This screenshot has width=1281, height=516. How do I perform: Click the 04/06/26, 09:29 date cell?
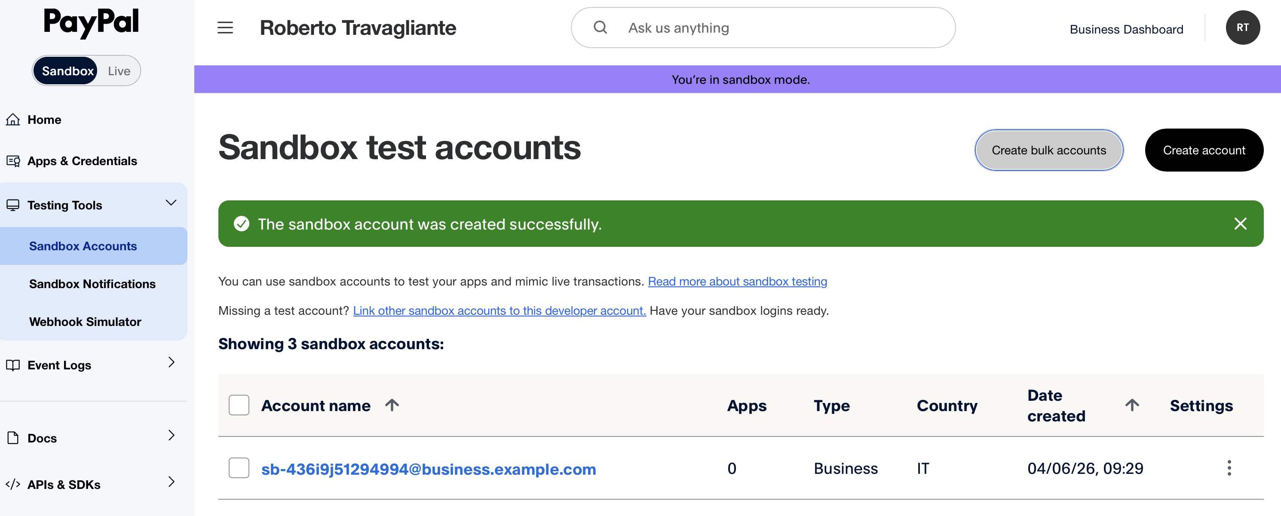1085,468
